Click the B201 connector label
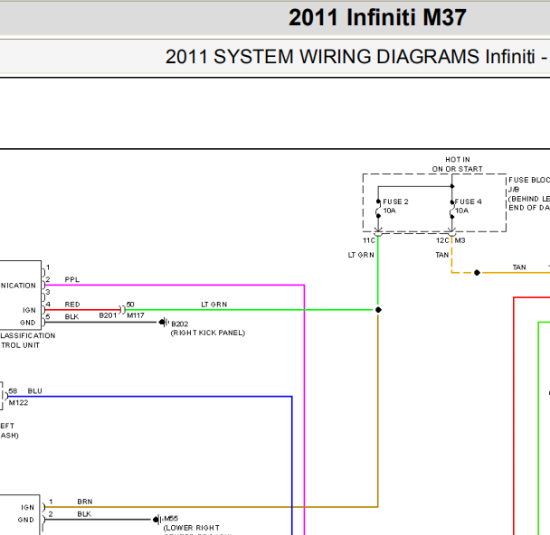The height and width of the screenshot is (535, 550). point(108,315)
